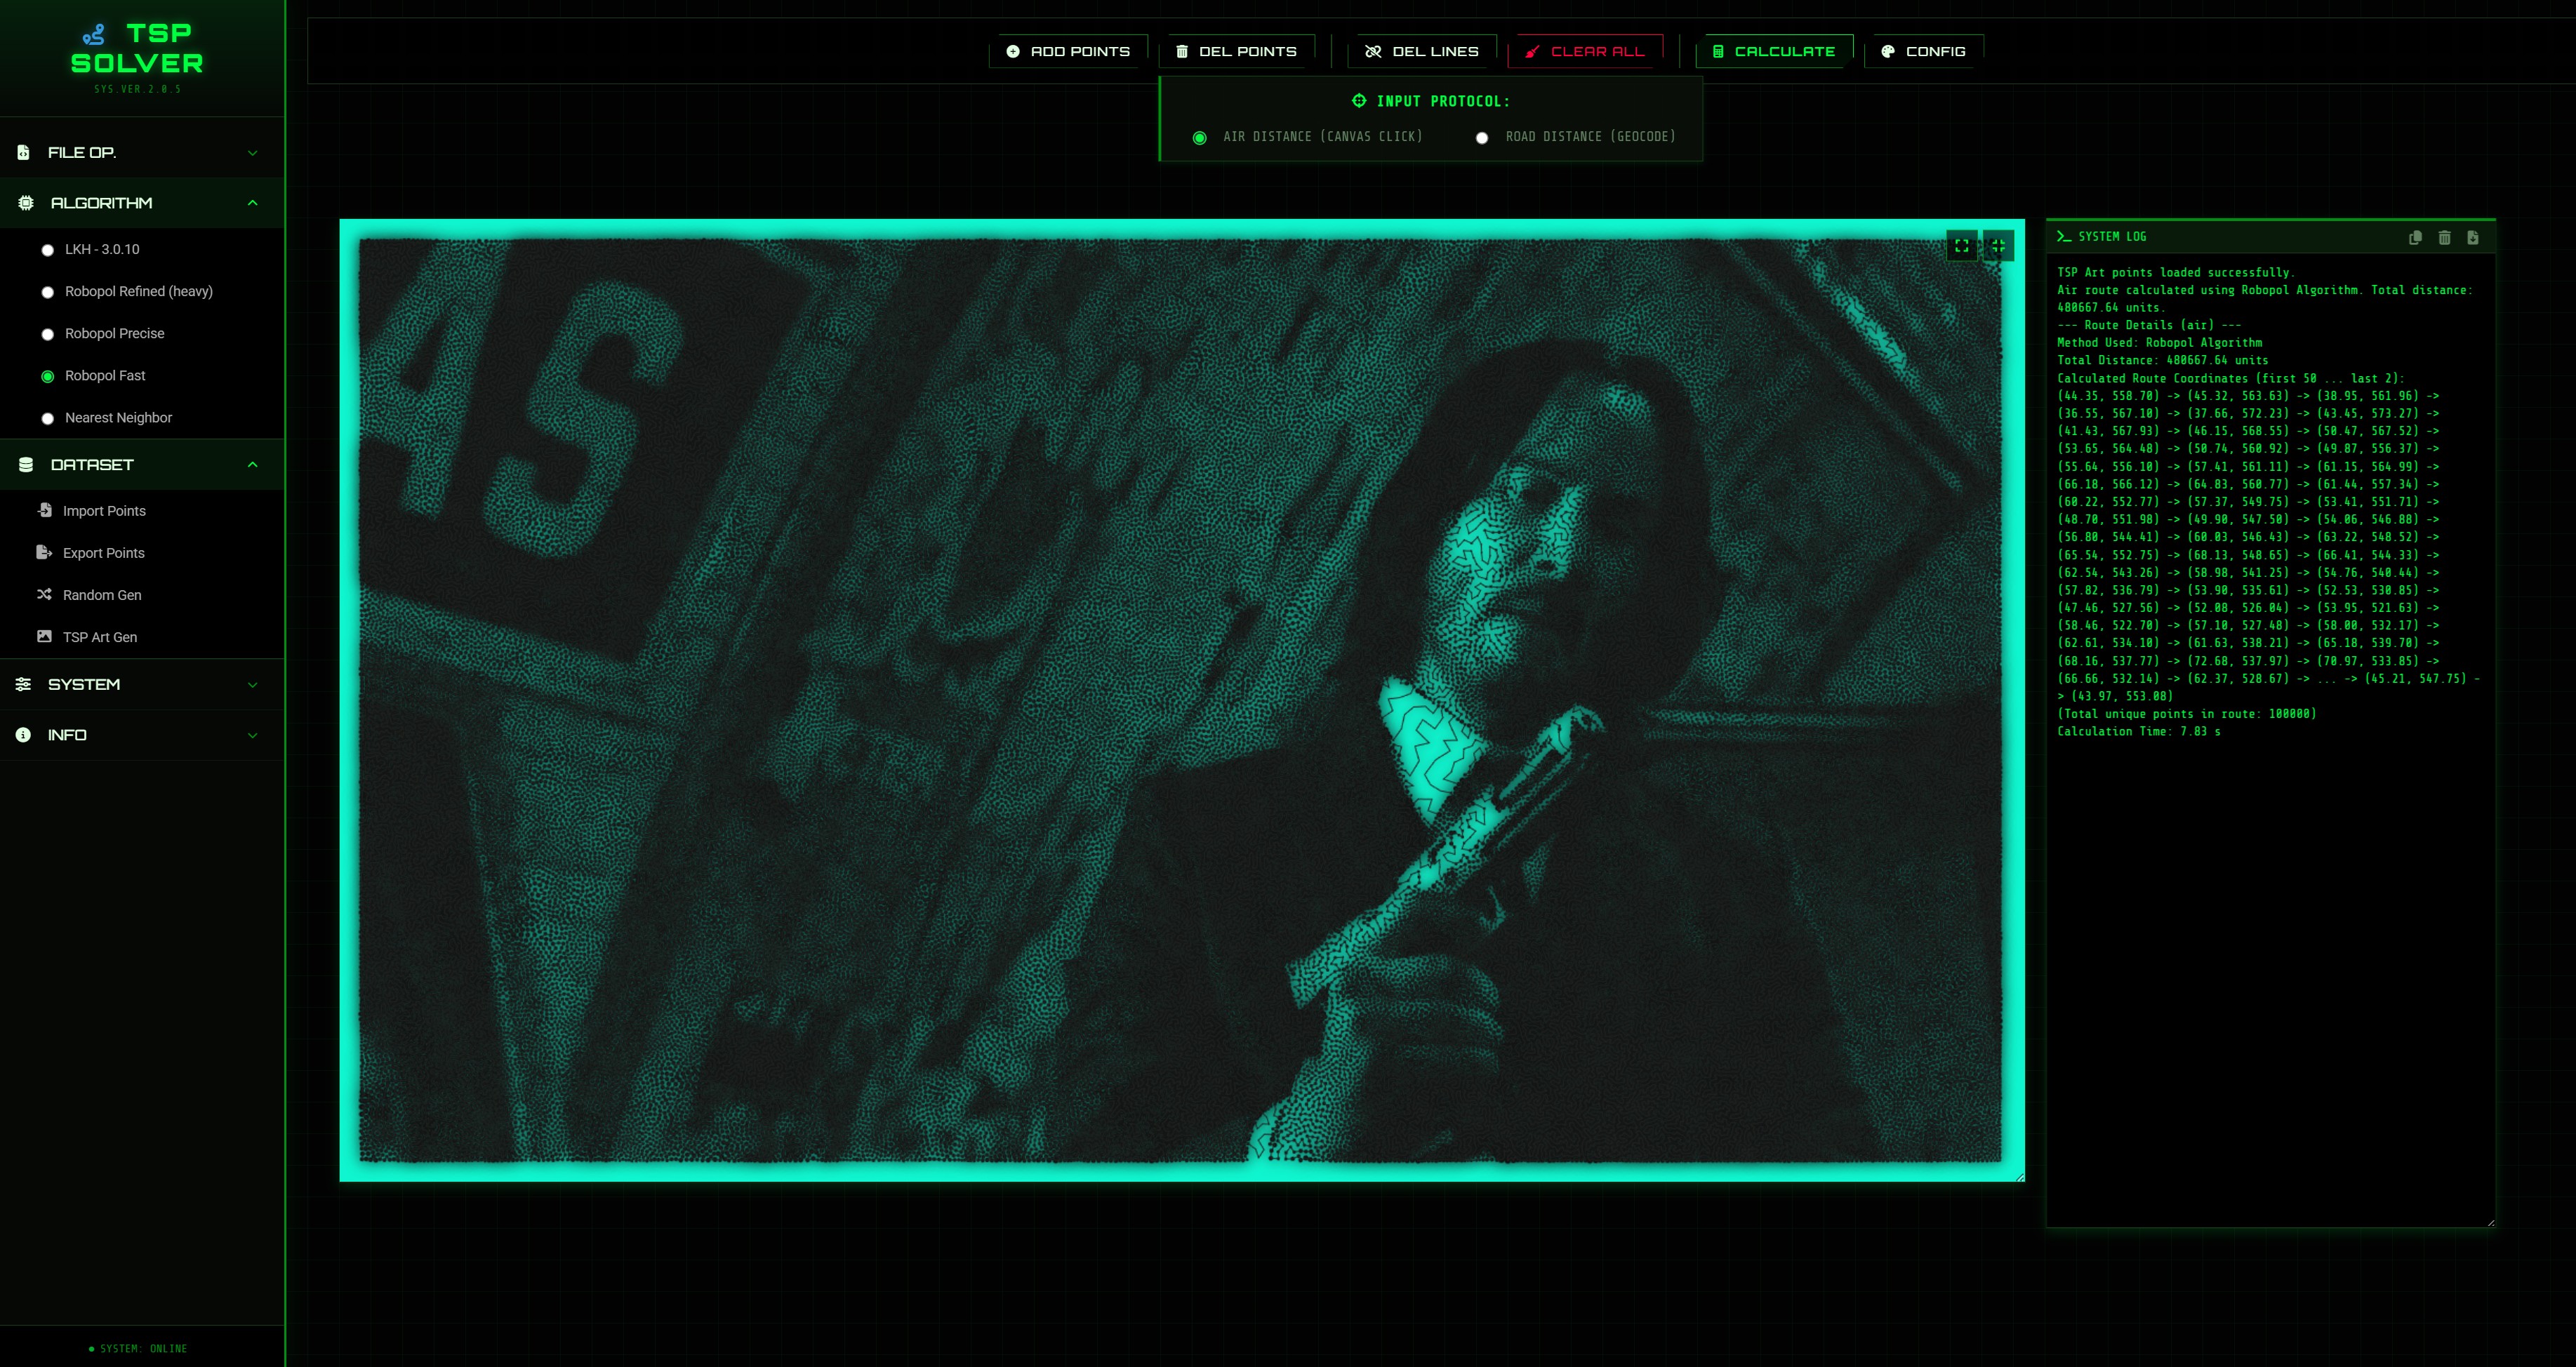The height and width of the screenshot is (1367, 2576).
Task: Collapse the ALGORITHM section
Action: [142, 203]
